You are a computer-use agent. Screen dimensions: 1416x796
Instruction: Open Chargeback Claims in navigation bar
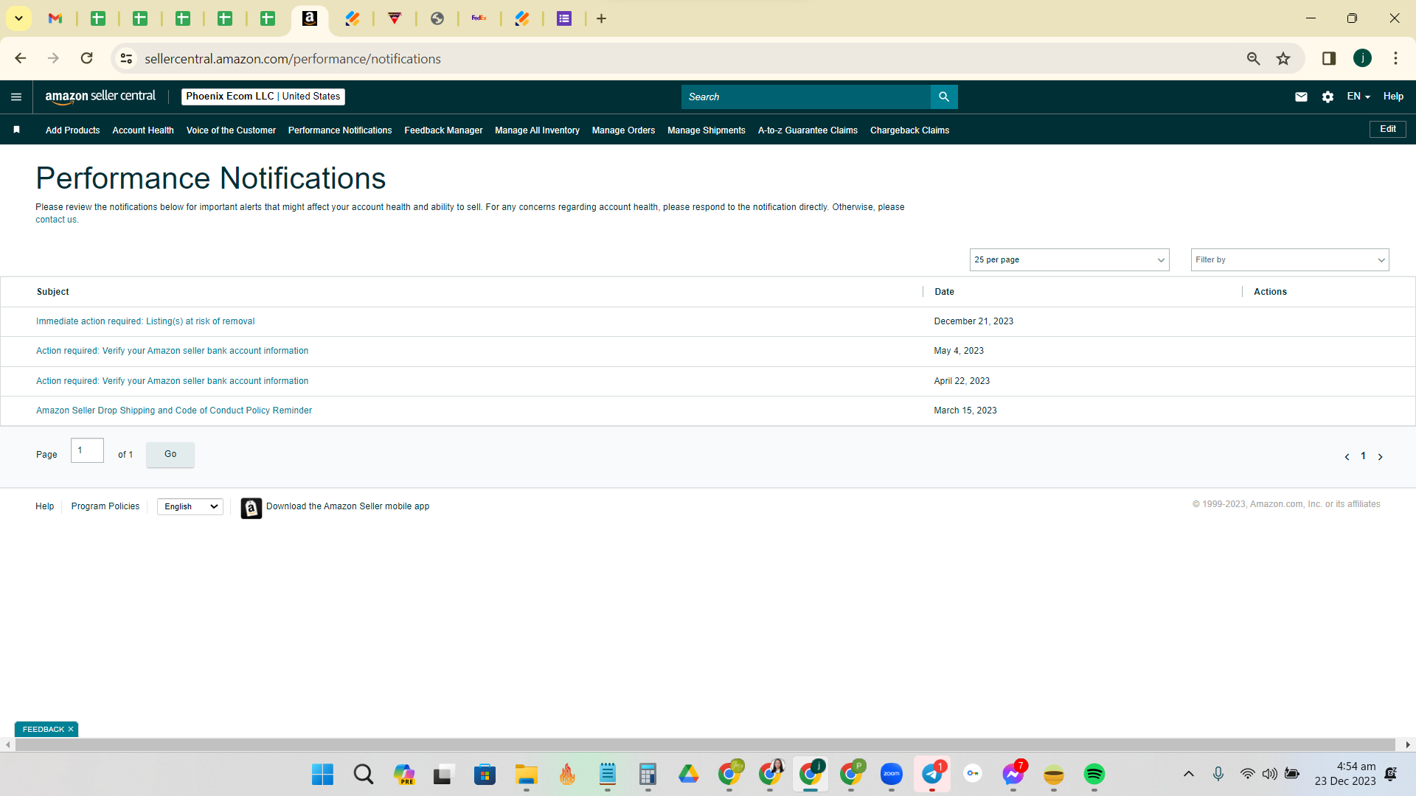point(909,130)
